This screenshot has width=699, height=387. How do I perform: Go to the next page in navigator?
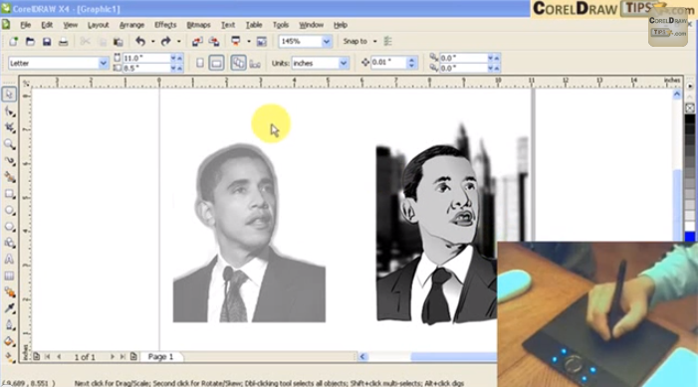coord(112,357)
